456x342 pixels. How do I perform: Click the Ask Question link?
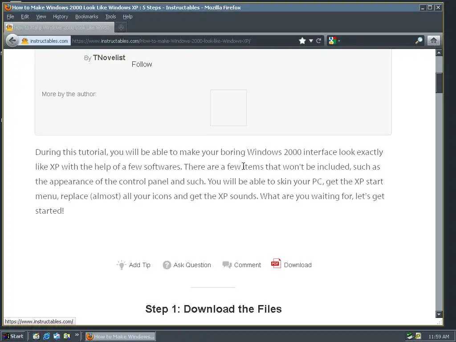pos(192,265)
